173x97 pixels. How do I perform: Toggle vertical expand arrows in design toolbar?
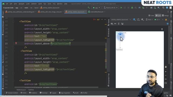[x=119, y=24]
